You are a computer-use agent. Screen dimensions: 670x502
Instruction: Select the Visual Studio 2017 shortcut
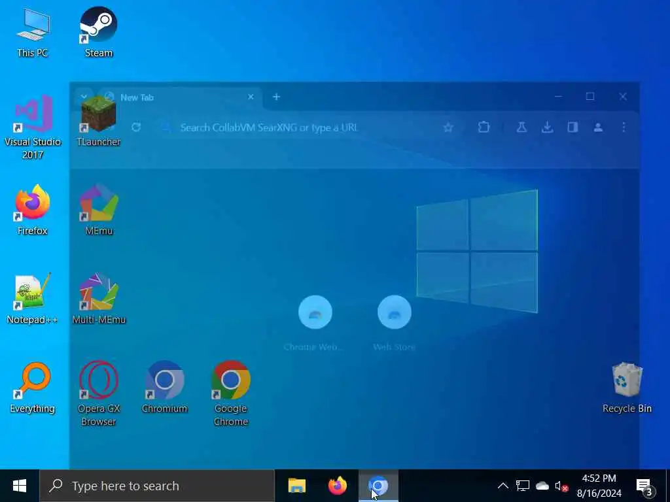tap(33, 128)
